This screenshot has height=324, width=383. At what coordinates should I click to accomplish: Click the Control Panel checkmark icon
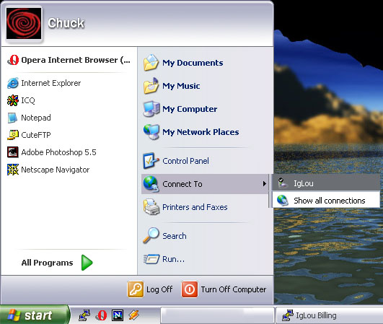[x=151, y=161]
